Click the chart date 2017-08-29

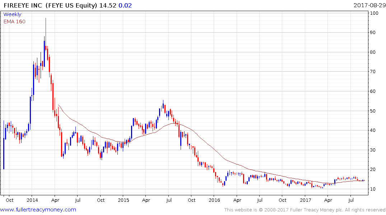pos(369,5)
